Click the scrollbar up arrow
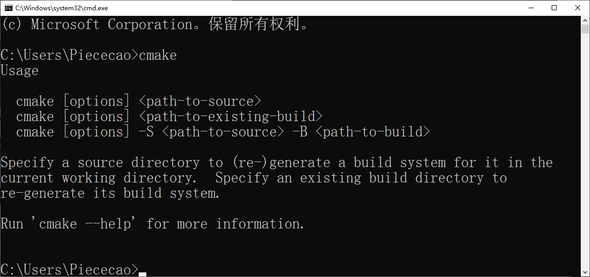Viewport: 590px width, 277px height. point(585,20)
